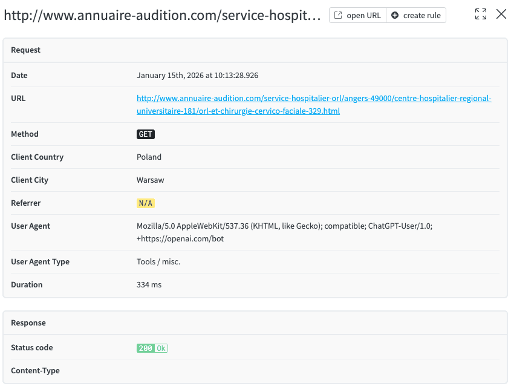Expand the panel using the diagonal arrows icon
Screen dimensions: 511x386
pos(480,13)
